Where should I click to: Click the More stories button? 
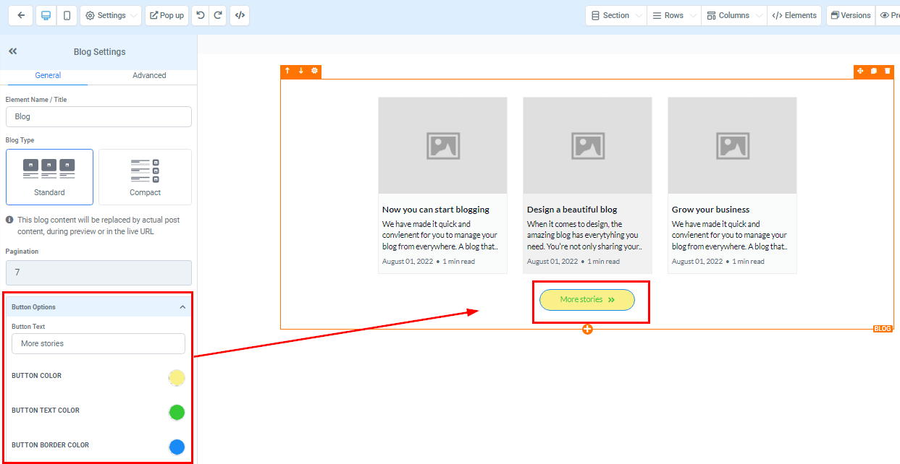tap(586, 299)
